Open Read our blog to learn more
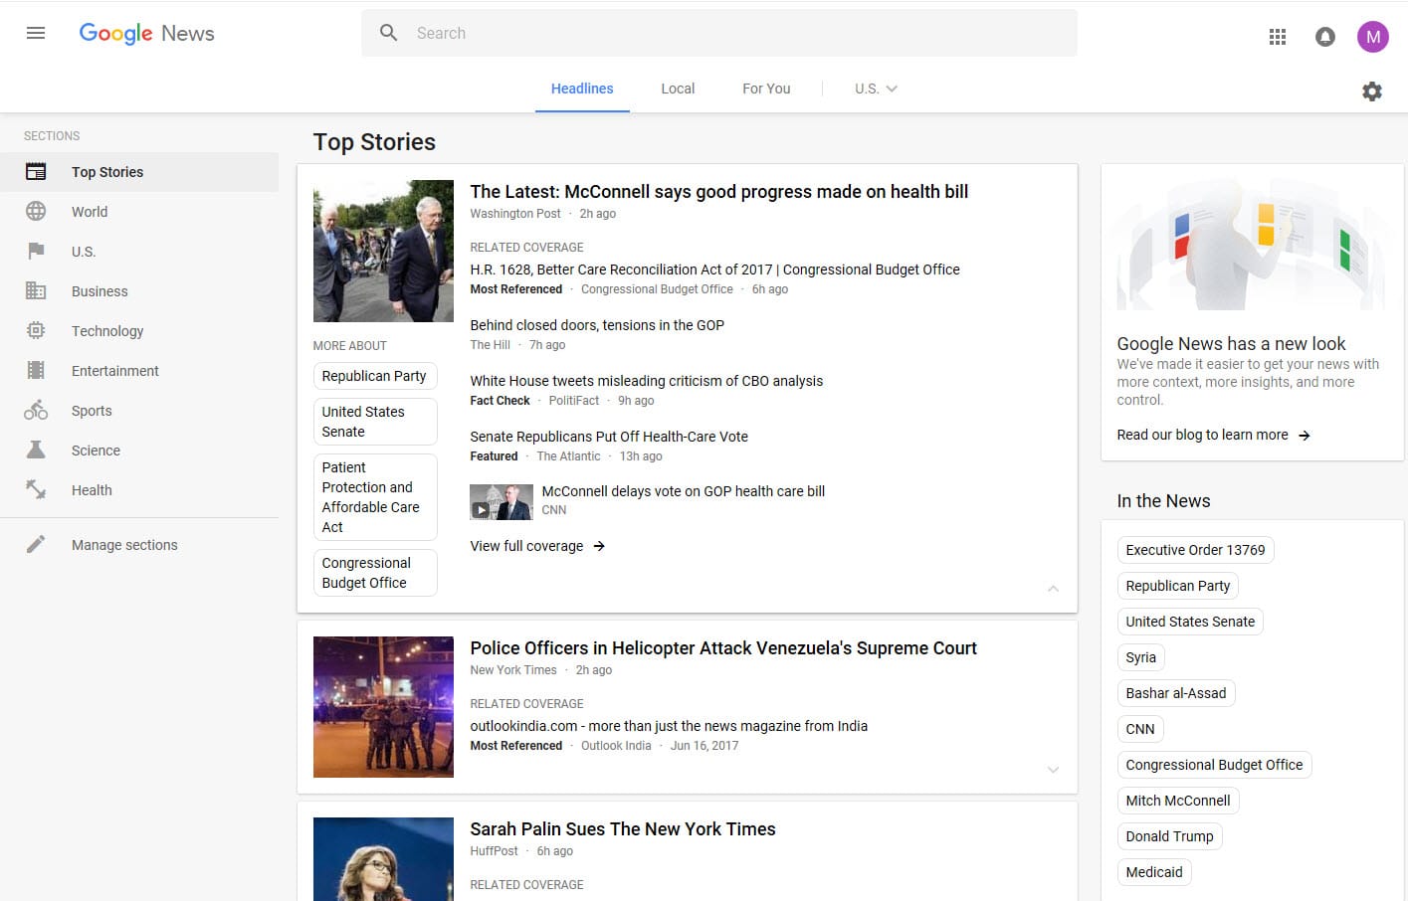The width and height of the screenshot is (1408, 901). pyautogui.click(x=1213, y=435)
